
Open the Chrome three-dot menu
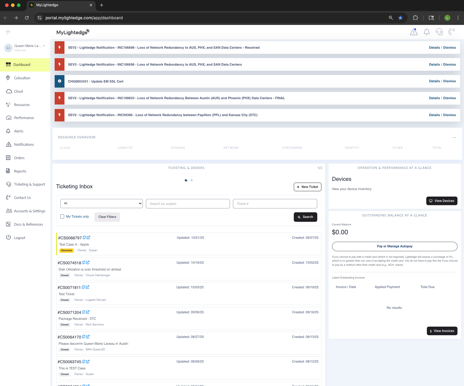[458, 18]
